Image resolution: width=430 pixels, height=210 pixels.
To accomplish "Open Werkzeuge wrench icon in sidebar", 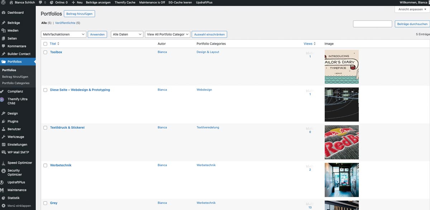I will pos(3,137).
